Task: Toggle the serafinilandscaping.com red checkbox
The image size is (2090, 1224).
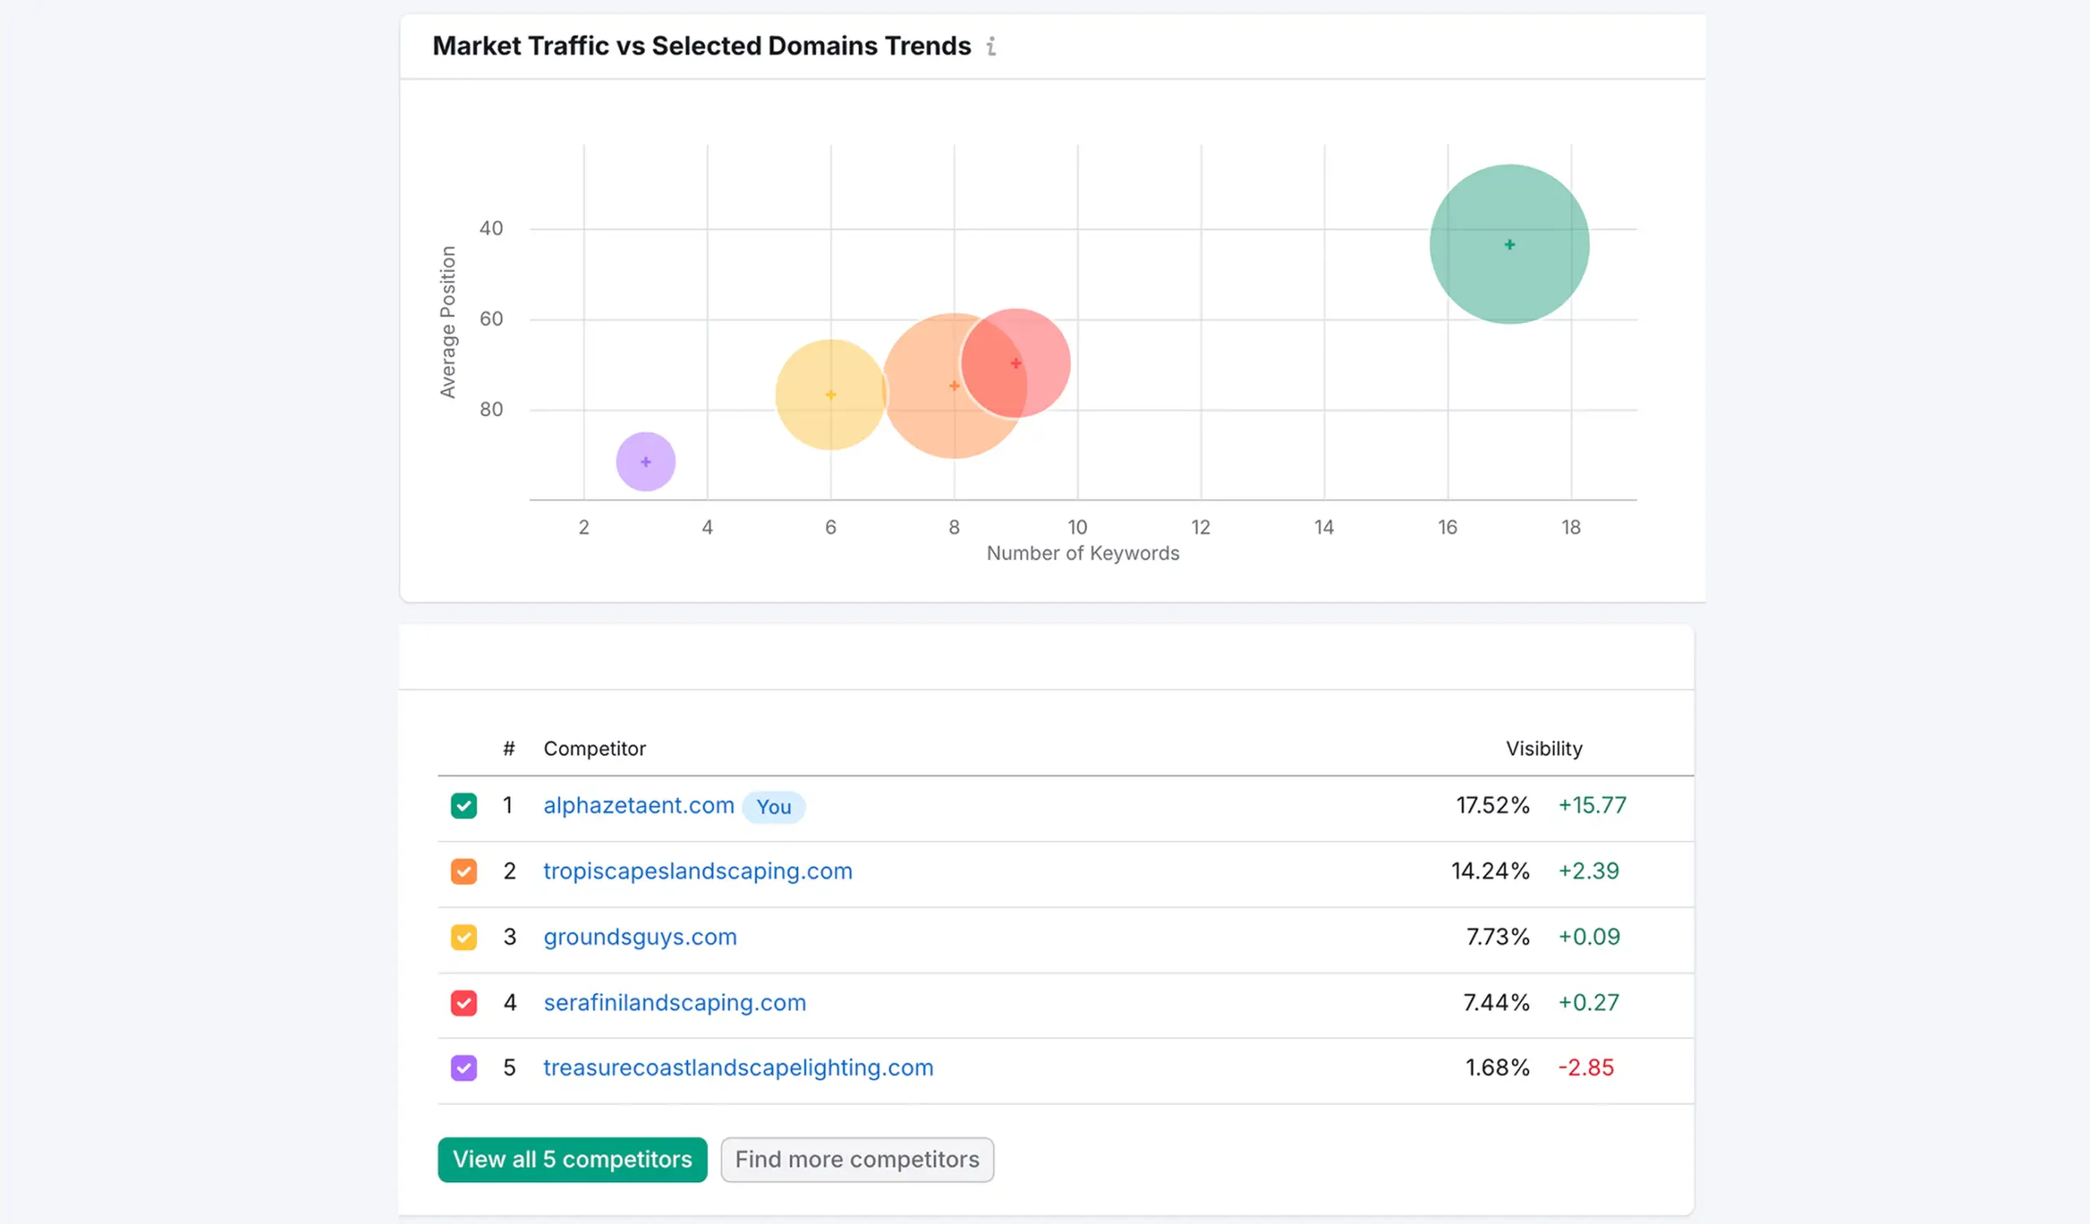Action: pos(464,1003)
